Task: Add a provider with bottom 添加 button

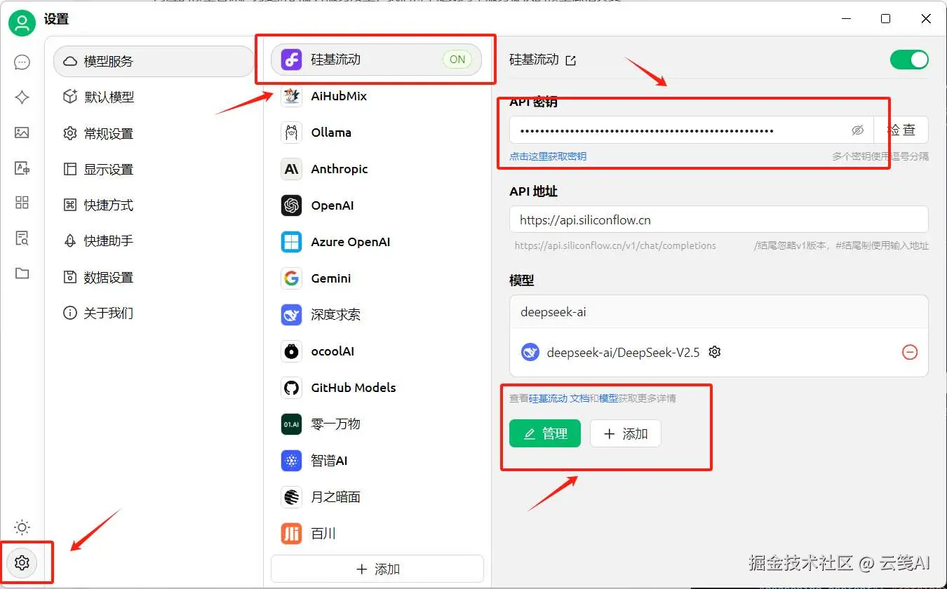Action: (377, 569)
